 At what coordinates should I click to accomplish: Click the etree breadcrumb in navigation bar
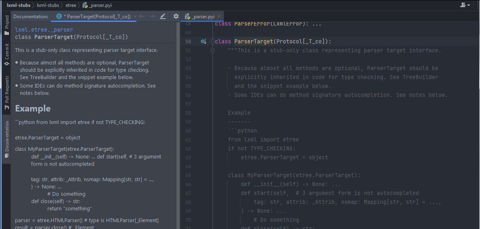71,5
